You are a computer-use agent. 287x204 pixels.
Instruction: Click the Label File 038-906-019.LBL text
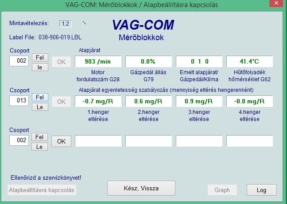(45, 37)
